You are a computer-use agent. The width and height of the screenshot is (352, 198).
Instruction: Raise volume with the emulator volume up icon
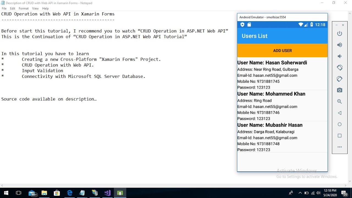pos(340,45)
